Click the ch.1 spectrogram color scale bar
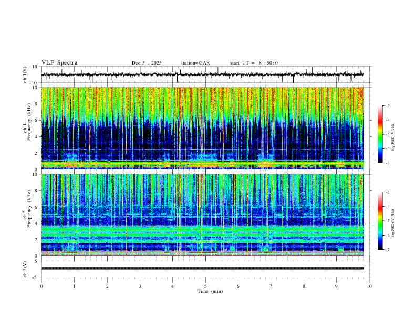This screenshot has height=321, width=416. click(380, 134)
